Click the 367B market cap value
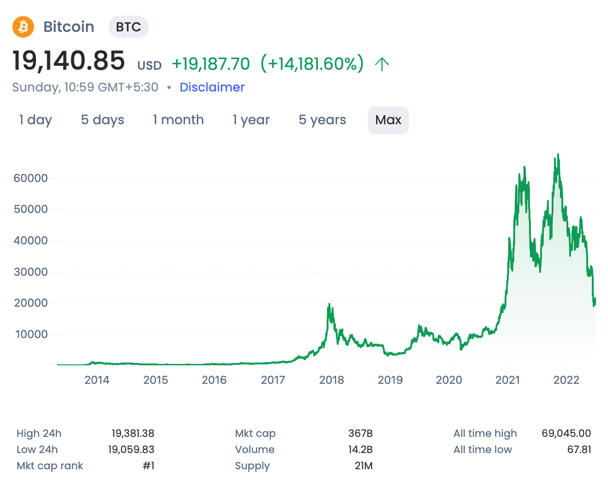 tap(360, 434)
